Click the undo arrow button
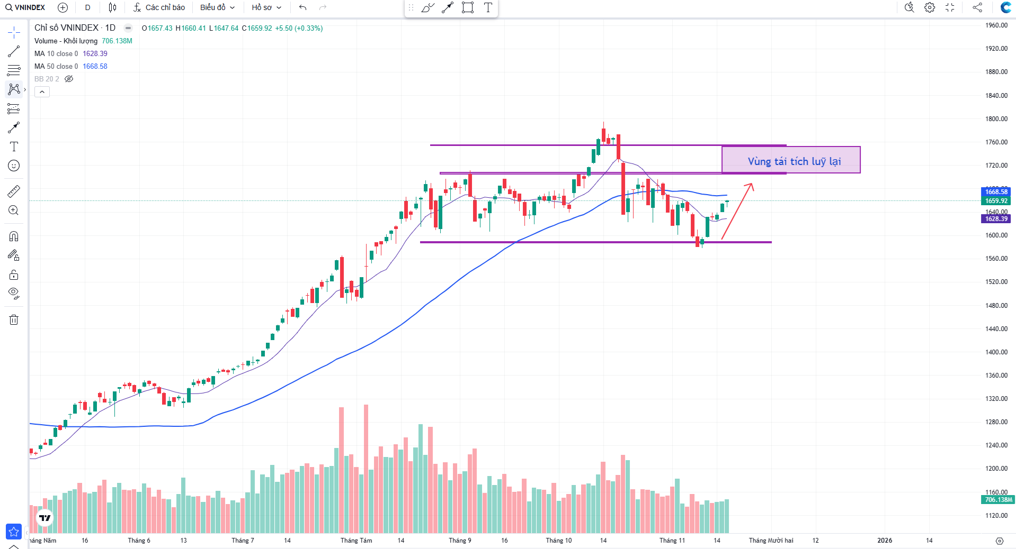Viewport: 1016px width, 549px height. [302, 7]
